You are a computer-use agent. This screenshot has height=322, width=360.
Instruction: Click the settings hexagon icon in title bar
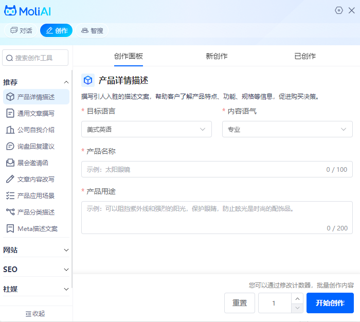point(338,10)
